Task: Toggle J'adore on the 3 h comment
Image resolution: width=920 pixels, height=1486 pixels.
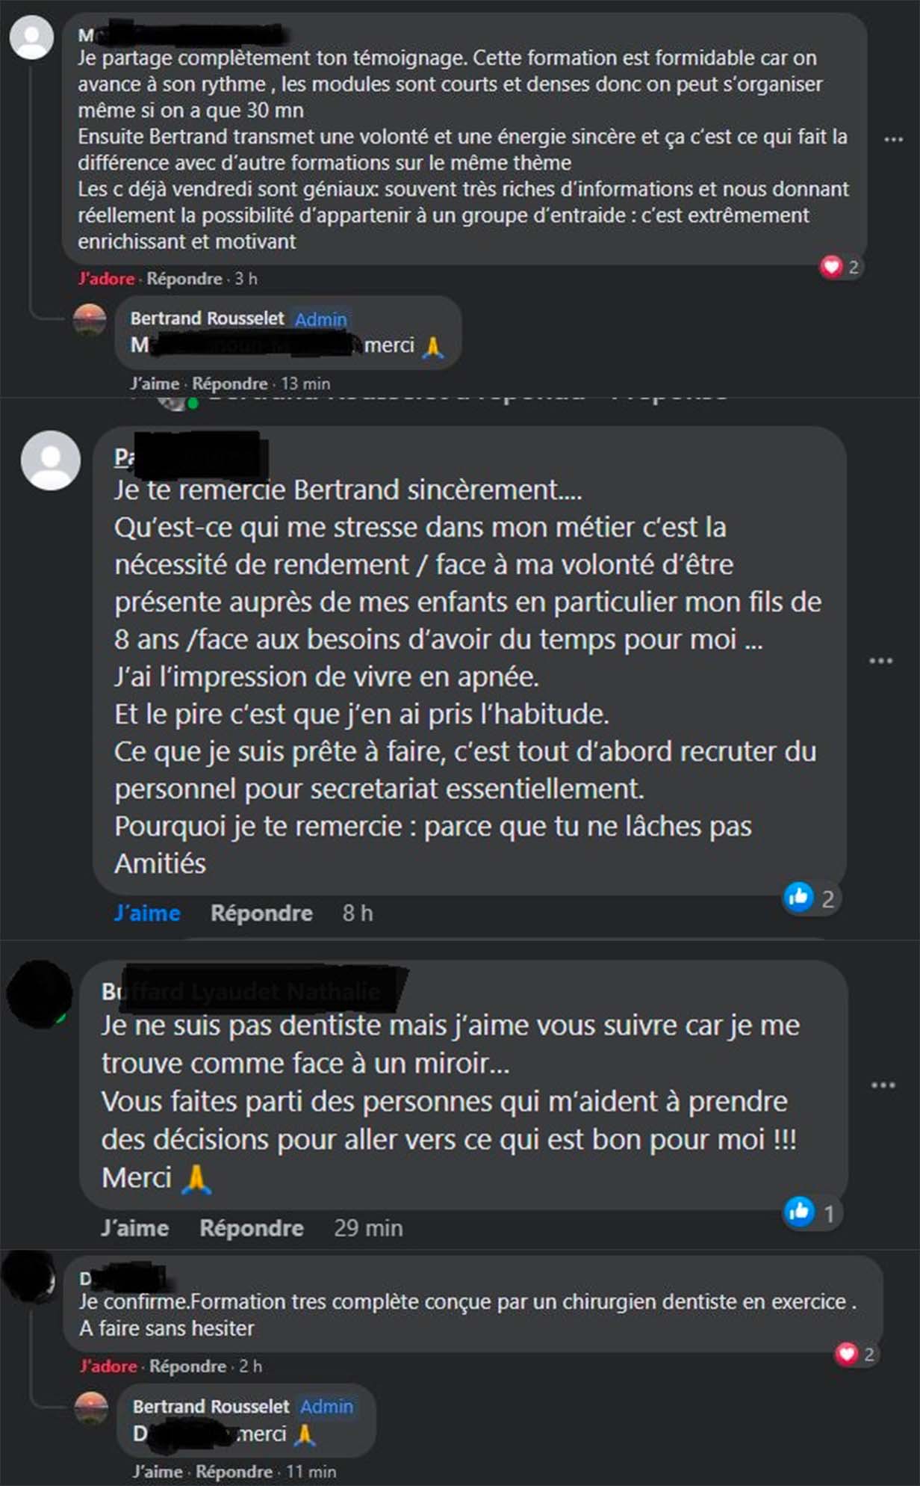Action: point(106,279)
